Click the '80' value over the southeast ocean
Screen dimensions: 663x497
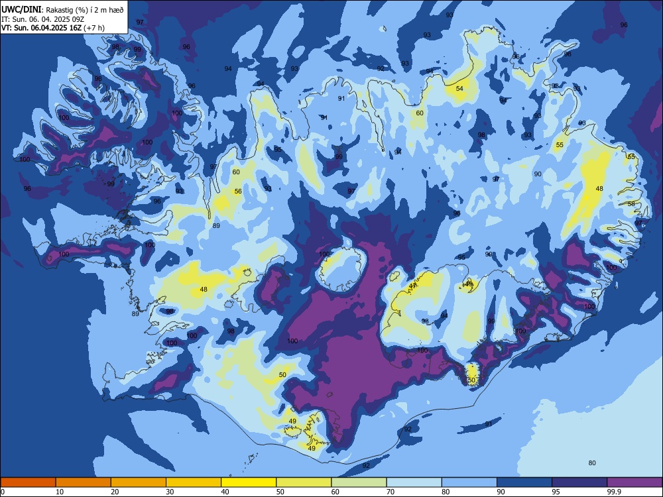click(x=592, y=463)
